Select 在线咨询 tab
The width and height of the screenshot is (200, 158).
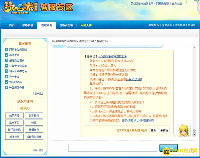click(46, 25)
